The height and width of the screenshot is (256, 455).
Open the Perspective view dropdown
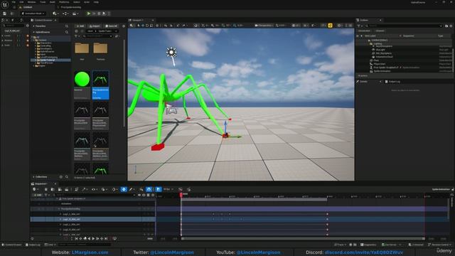pos(264,26)
